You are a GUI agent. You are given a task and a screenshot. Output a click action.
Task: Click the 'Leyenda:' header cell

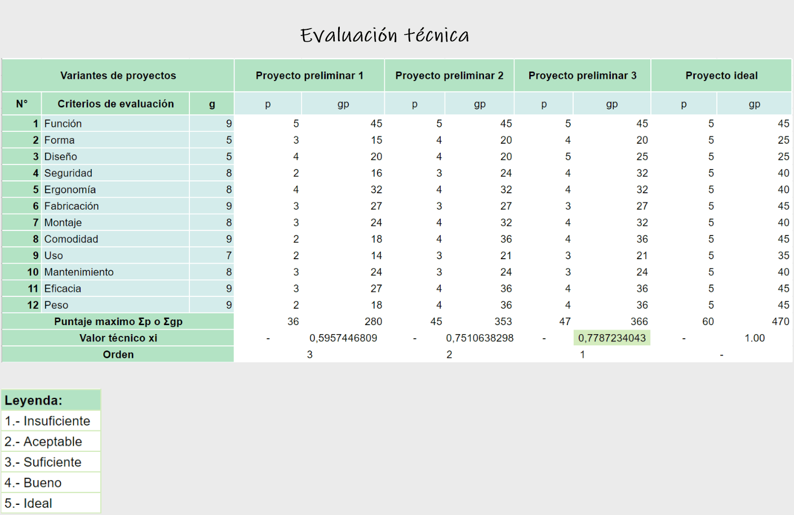tap(51, 400)
